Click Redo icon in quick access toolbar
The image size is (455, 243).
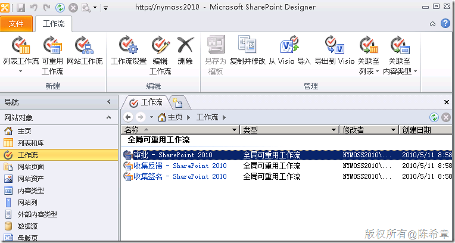tap(46, 8)
